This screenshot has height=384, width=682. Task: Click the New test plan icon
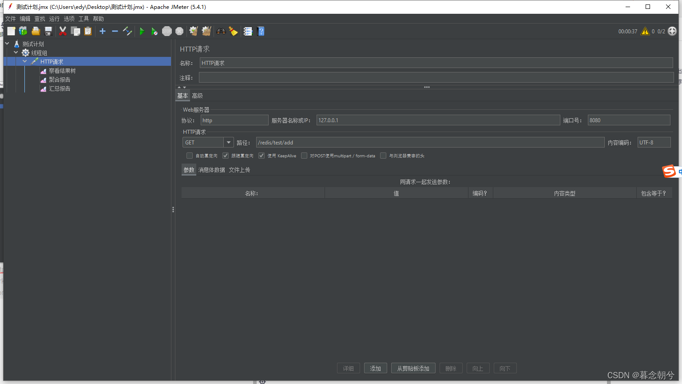coord(11,31)
